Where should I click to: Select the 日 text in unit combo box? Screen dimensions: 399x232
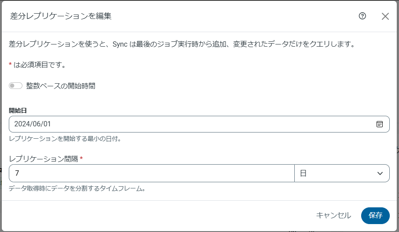click(x=303, y=173)
